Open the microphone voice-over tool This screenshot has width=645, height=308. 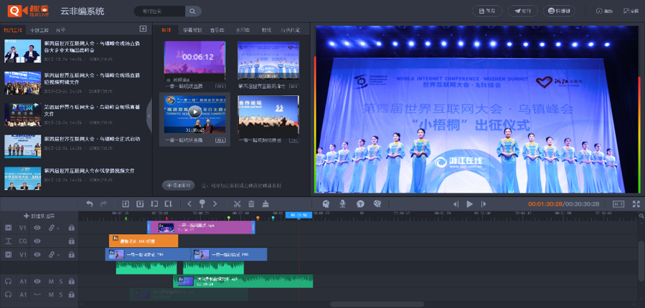point(343,203)
